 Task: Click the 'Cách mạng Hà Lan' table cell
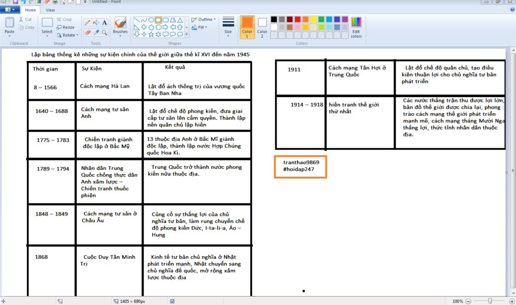pos(105,86)
